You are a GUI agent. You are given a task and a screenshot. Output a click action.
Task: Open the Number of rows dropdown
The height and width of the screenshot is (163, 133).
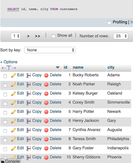pos(121,36)
